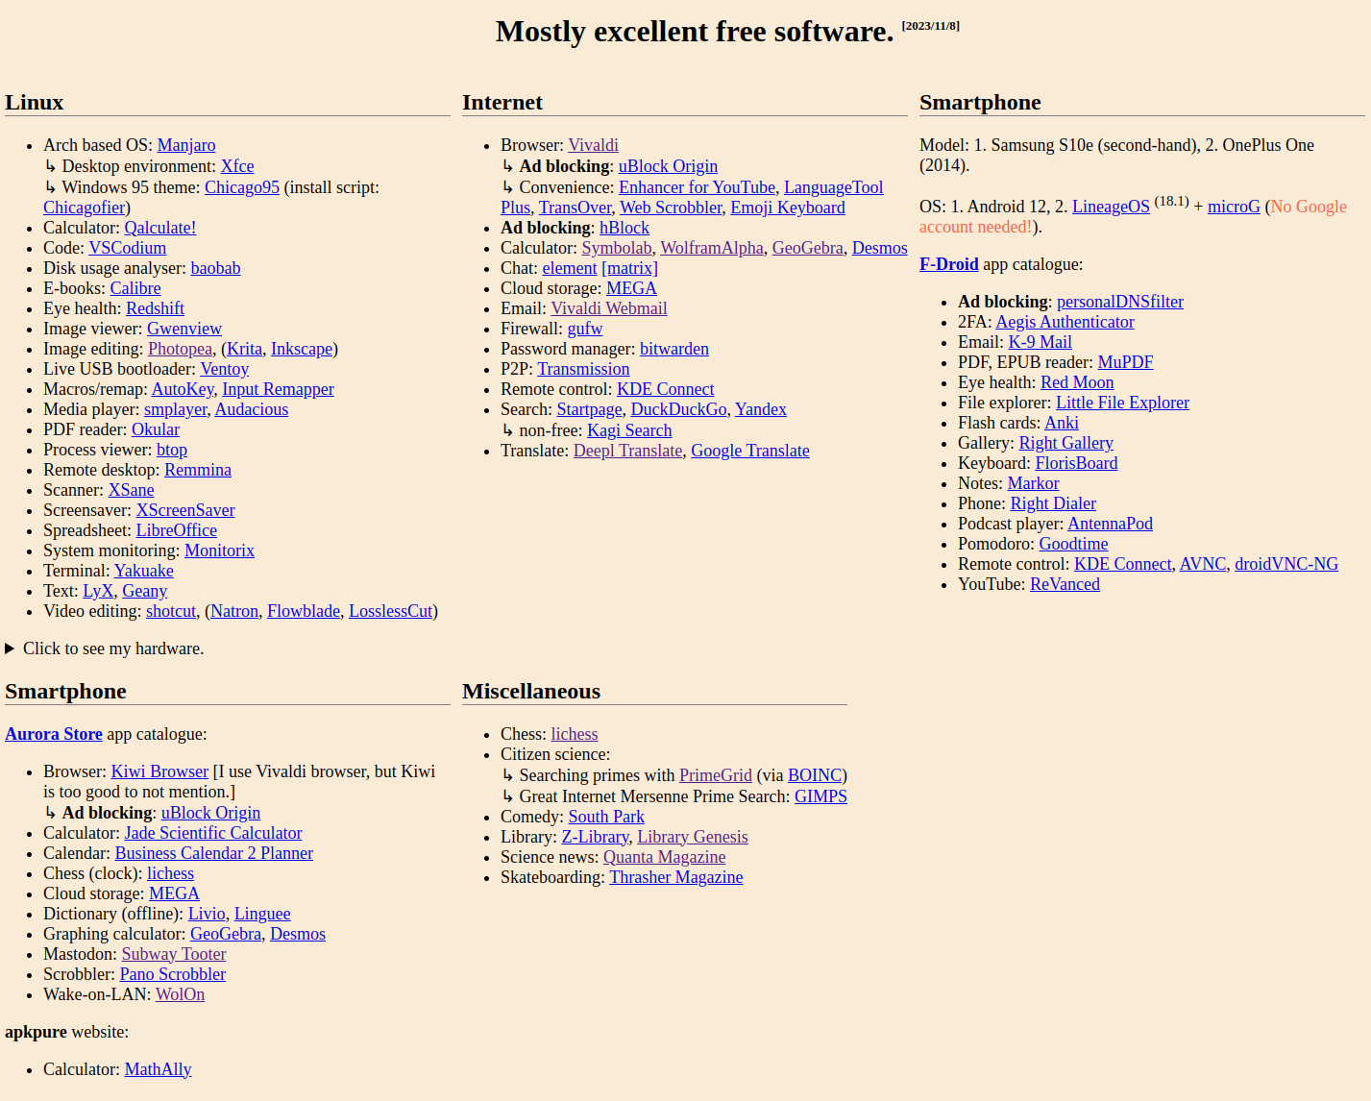Open the Okular PDF reader link
The height and width of the screenshot is (1101, 1371).
coord(156,429)
